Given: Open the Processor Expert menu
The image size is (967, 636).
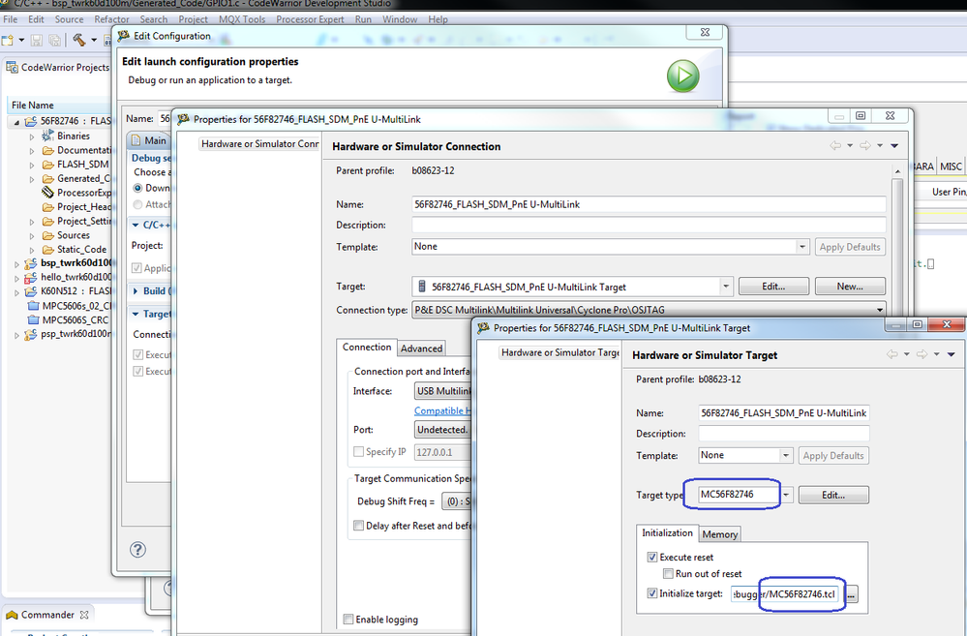Looking at the screenshot, I should pyautogui.click(x=310, y=19).
